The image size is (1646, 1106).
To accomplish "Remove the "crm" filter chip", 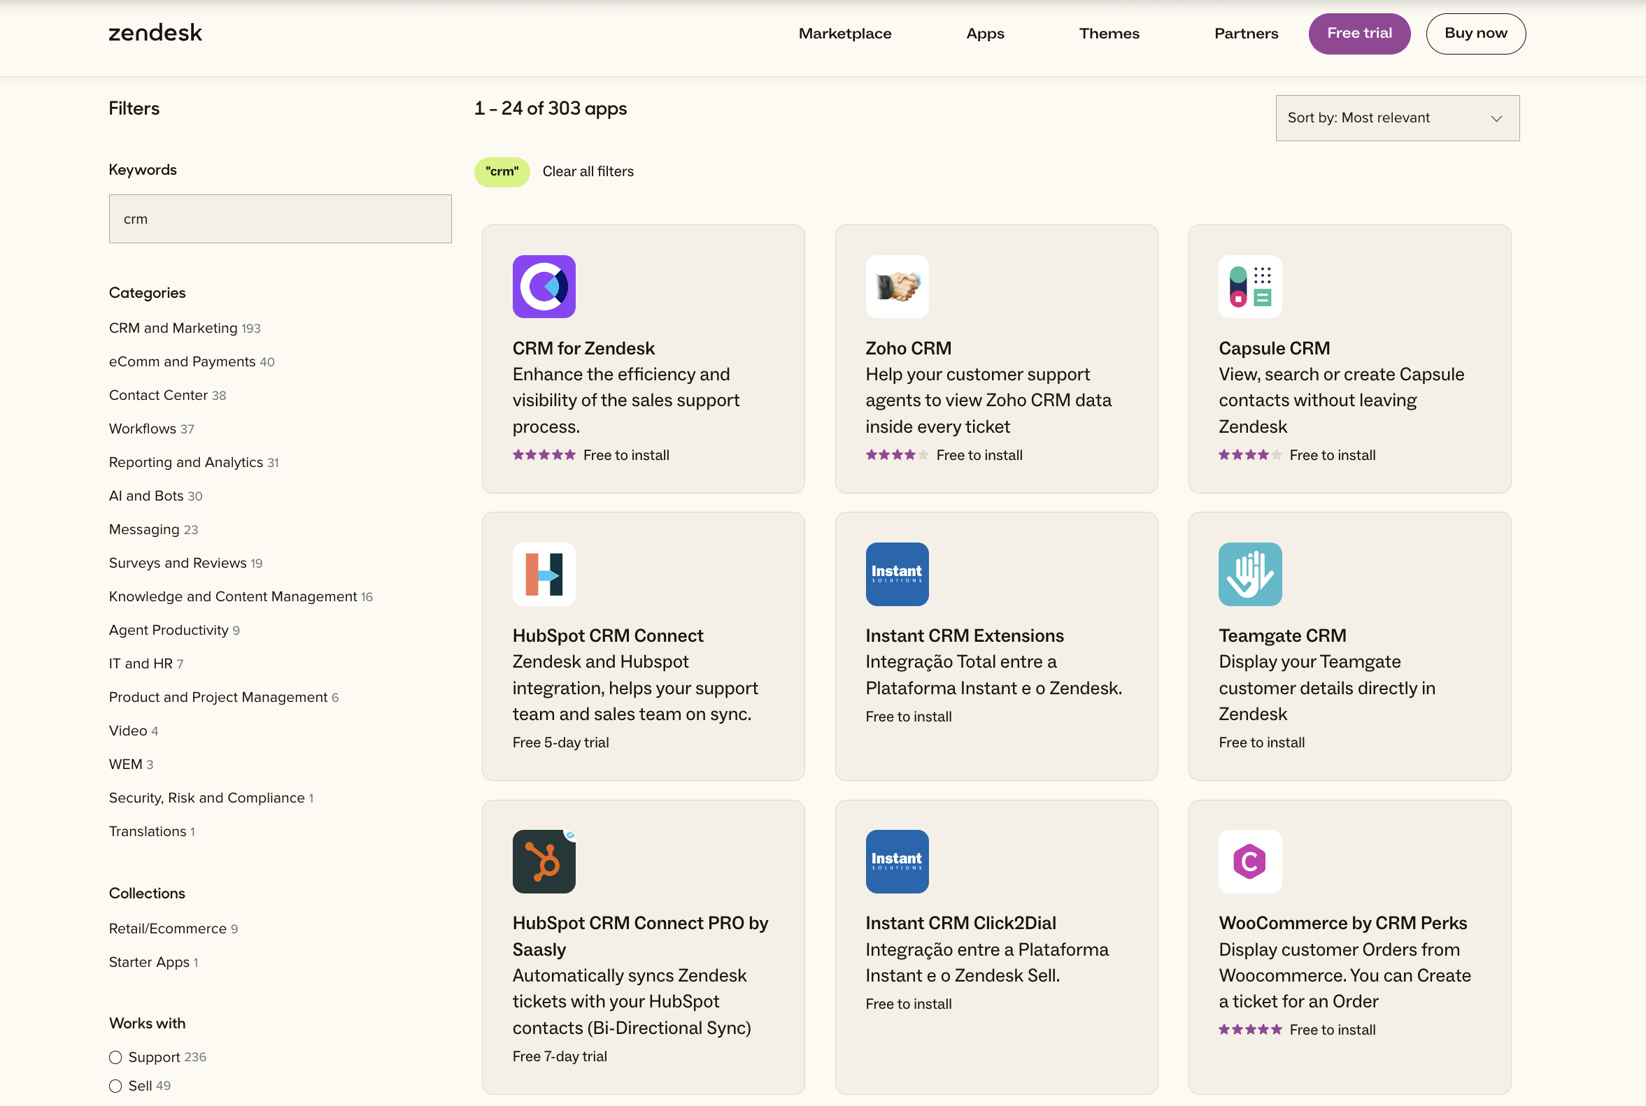I will [502, 172].
